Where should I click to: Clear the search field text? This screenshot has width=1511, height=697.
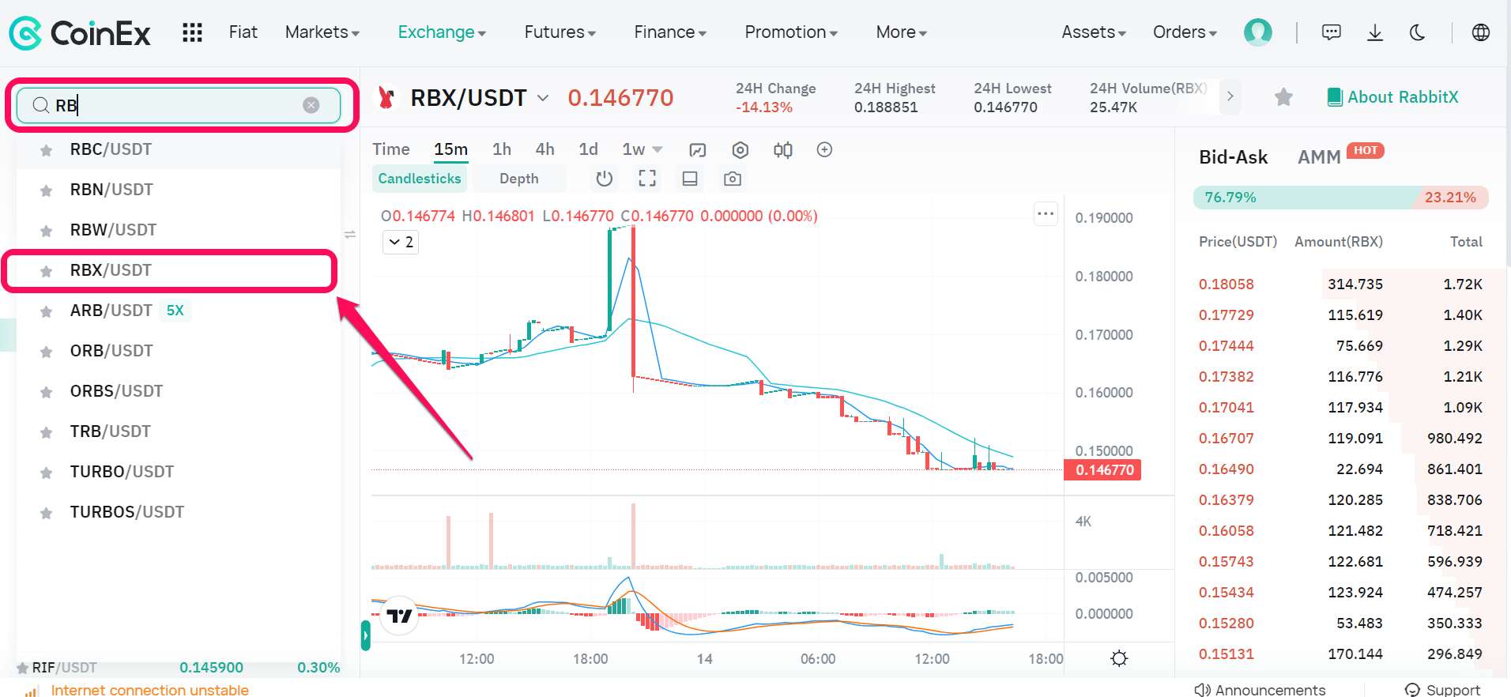311,105
